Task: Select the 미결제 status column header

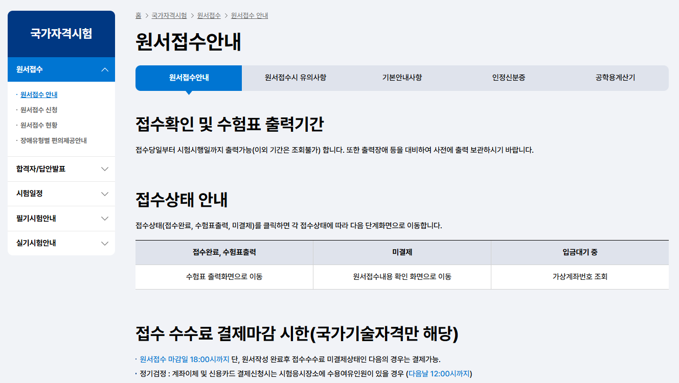Action: pyautogui.click(x=402, y=253)
